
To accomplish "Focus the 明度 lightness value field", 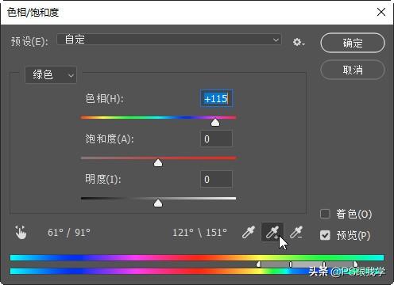I will pos(216,179).
